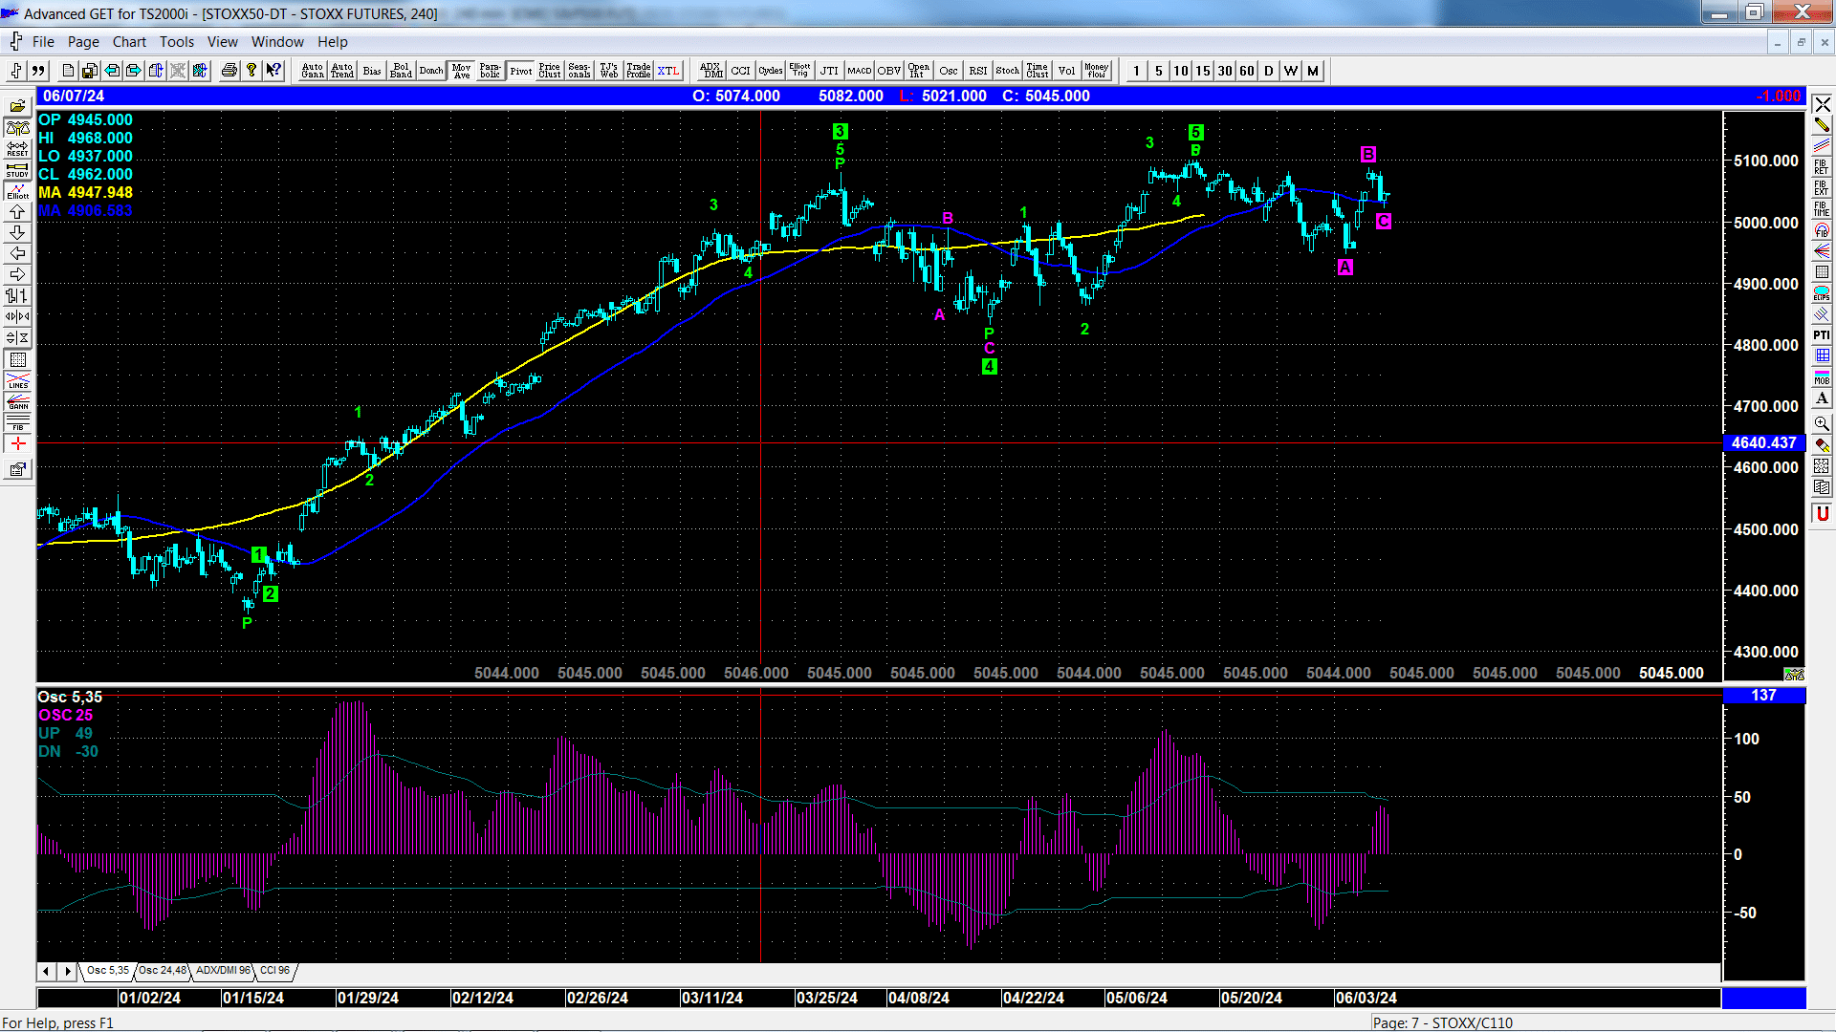Open the Window menu

(x=277, y=42)
